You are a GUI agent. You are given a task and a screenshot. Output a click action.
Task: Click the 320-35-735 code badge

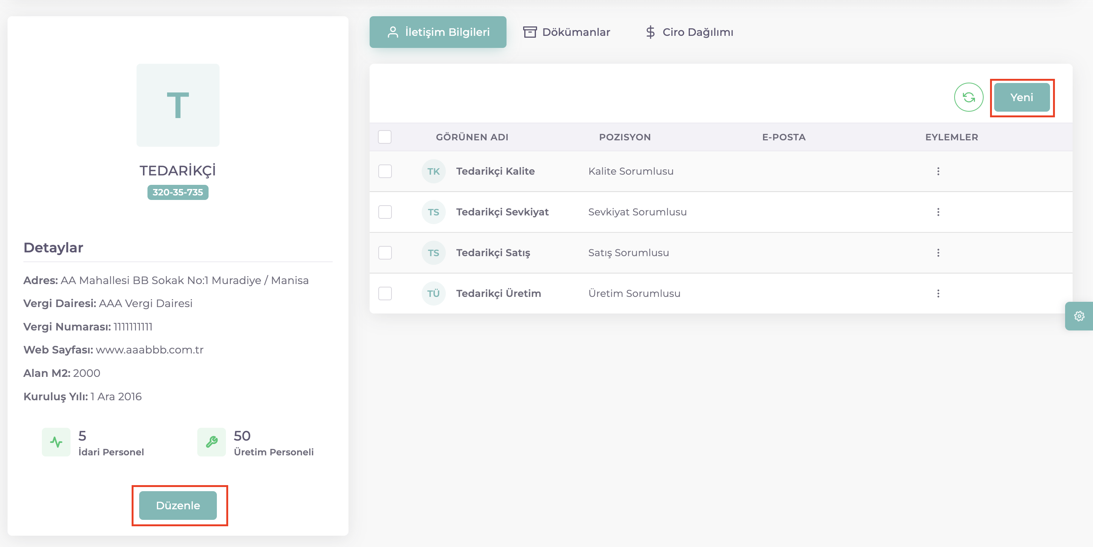178,192
